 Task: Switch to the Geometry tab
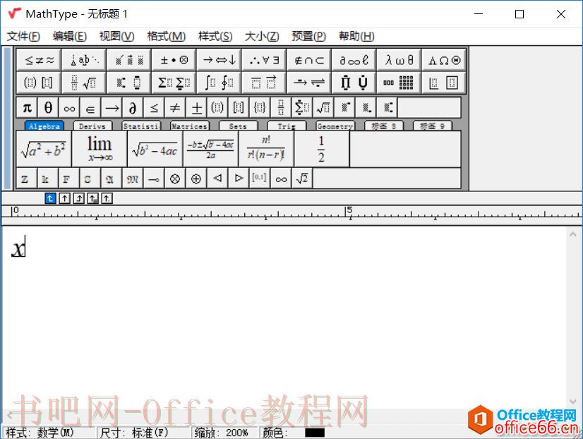335,126
